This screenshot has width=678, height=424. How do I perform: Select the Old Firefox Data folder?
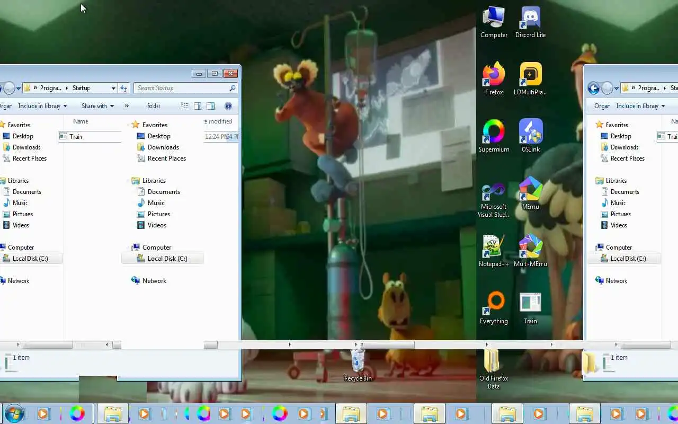point(494,369)
